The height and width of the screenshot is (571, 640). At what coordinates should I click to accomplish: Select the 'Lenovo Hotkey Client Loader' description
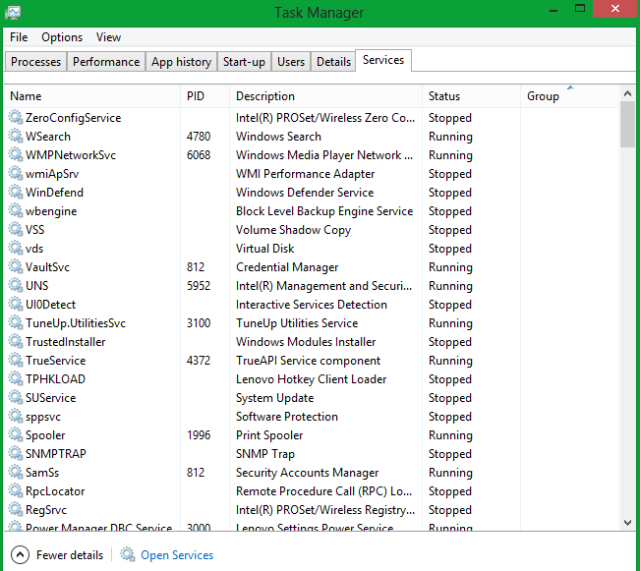[311, 379]
